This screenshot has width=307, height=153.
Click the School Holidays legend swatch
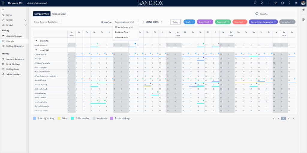[112, 118]
